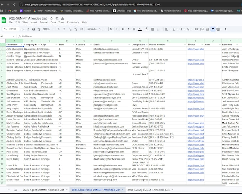This screenshot has width=242, height=194.
Task: Open the Source link in Kim Dunham row
Action: 196,98
